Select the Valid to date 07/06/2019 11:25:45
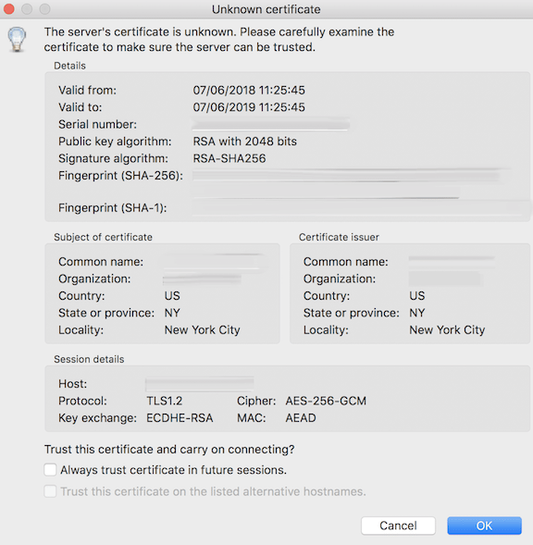The height and width of the screenshot is (545, 533). pos(249,107)
